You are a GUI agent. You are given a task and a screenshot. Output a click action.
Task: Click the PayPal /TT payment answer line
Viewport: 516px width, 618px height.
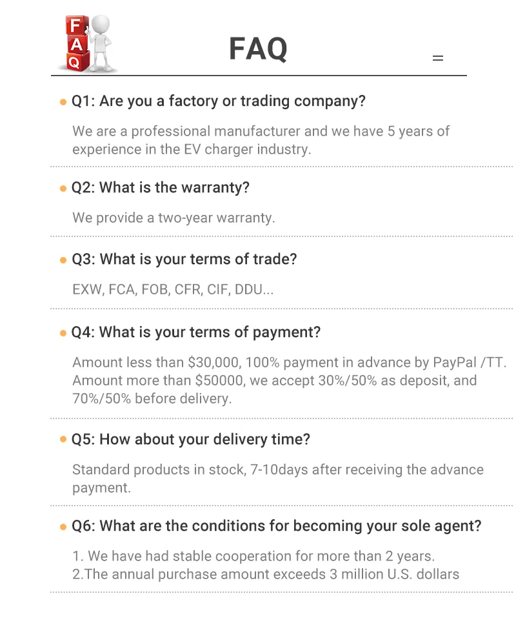tap(290, 362)
